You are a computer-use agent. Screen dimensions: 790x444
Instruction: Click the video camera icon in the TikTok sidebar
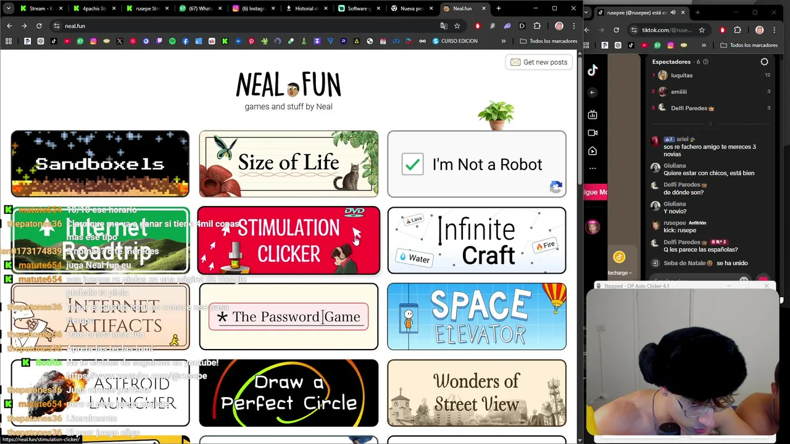click(592, 133)
